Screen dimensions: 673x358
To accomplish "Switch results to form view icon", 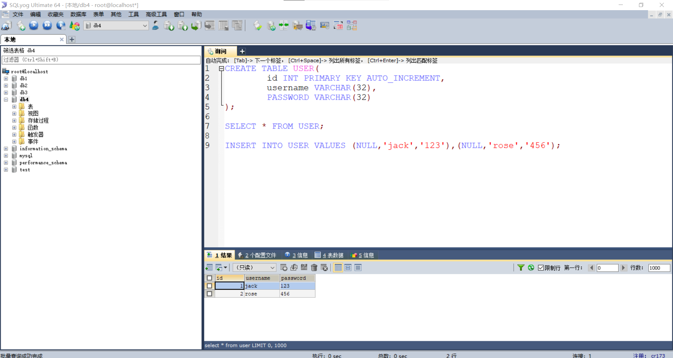I will [348, 268].
